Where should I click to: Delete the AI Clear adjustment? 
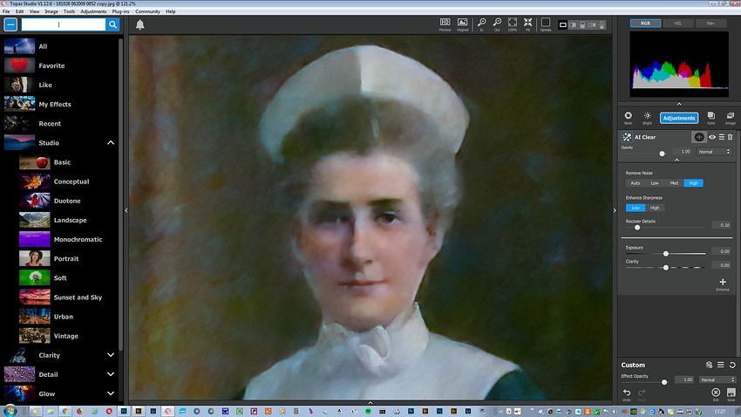[731, 137]
